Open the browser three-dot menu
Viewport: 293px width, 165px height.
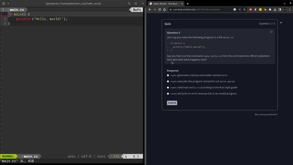(x=290, y=9)
